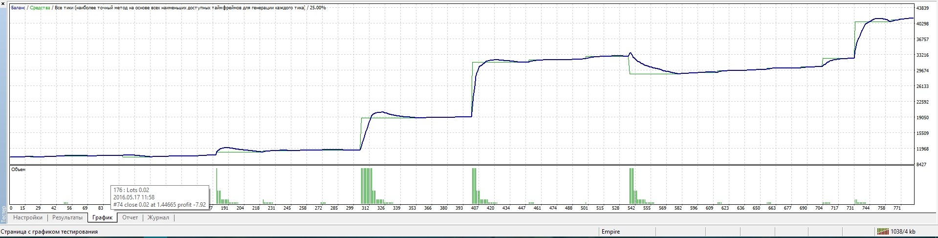Click the 1038/4 kb traffic indicator
The image size is (938, 238).
pos(903,232)
